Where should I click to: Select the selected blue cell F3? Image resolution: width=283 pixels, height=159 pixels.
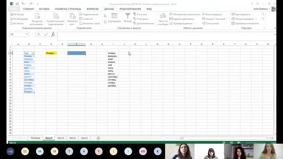click(76, 53)
